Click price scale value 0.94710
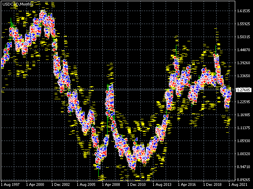This screenshot has width=253, height=189. 244,167
